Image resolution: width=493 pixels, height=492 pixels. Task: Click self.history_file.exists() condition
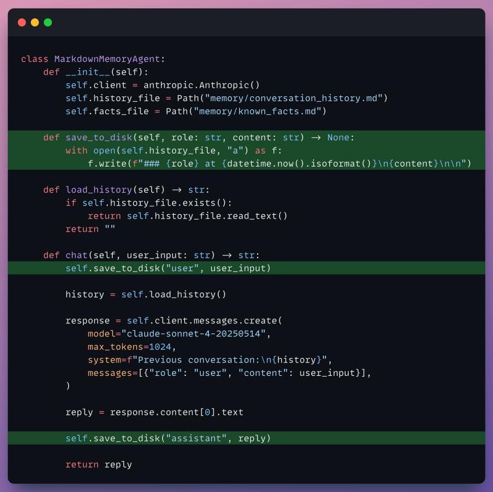(154, 203)
